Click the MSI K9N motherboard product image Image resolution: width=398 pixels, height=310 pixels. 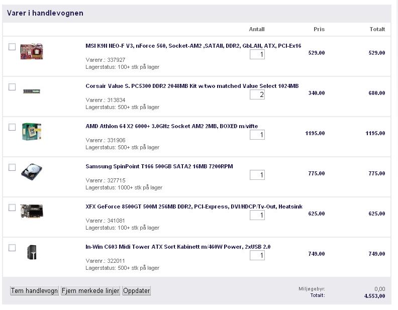[32, 51]
